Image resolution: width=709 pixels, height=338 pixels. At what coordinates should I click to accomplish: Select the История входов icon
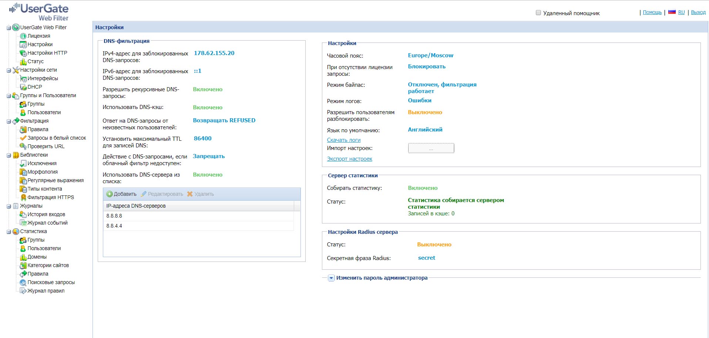[x=23, y=214]
